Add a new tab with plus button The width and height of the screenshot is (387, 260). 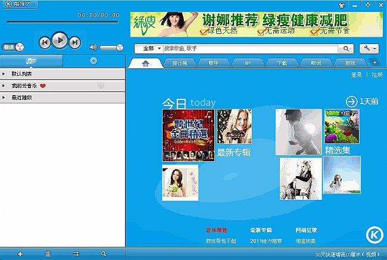(374, 62)
